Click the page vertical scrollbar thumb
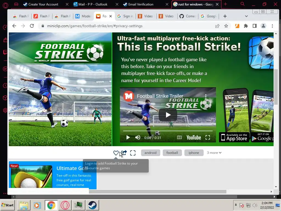Image resolution: width=281 pixels, height=211 pixels. 276,87
